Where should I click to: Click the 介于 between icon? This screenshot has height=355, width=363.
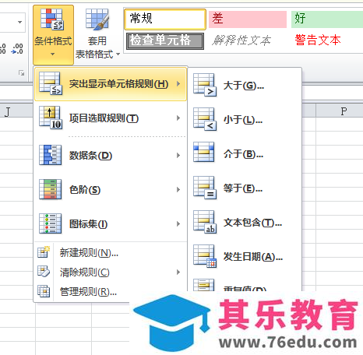[204, 152]
